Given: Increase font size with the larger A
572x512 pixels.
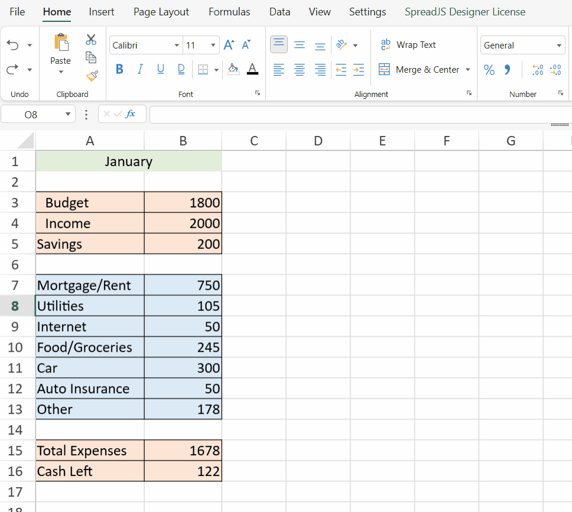Looking at the screenshot, I should click(229, 45).
